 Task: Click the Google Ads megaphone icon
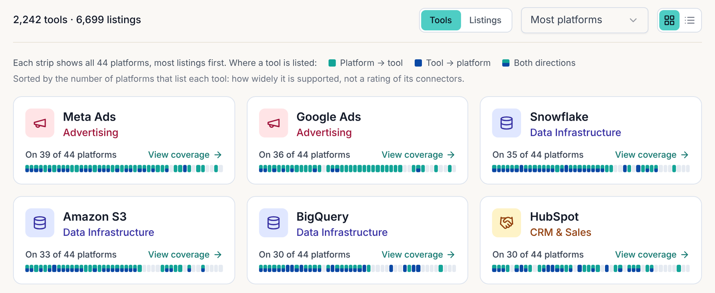(x=273, y=123)
